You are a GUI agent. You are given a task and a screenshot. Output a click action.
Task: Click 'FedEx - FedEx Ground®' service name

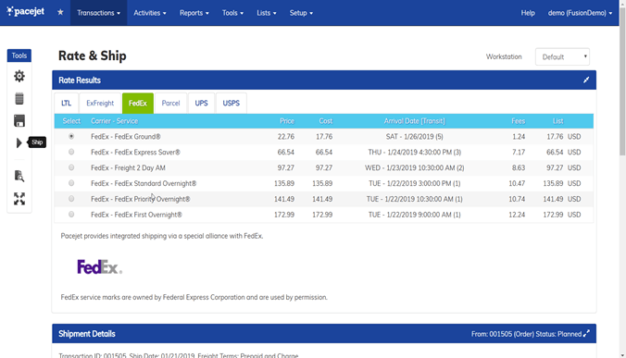point(126,136)
